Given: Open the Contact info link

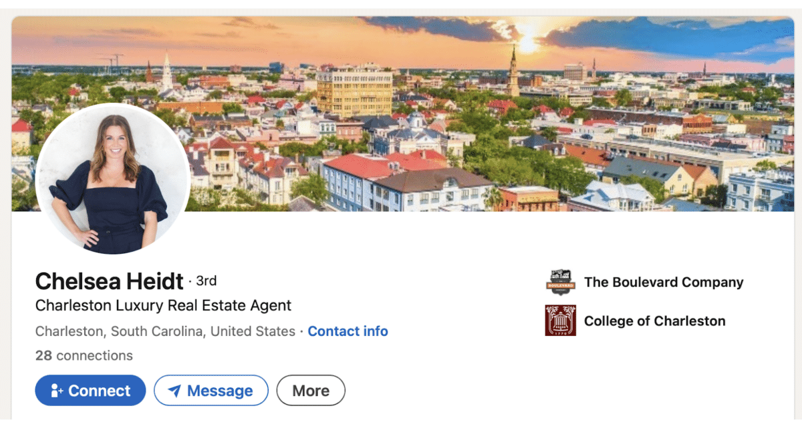Looking at the screenshot, I should 348,331.
